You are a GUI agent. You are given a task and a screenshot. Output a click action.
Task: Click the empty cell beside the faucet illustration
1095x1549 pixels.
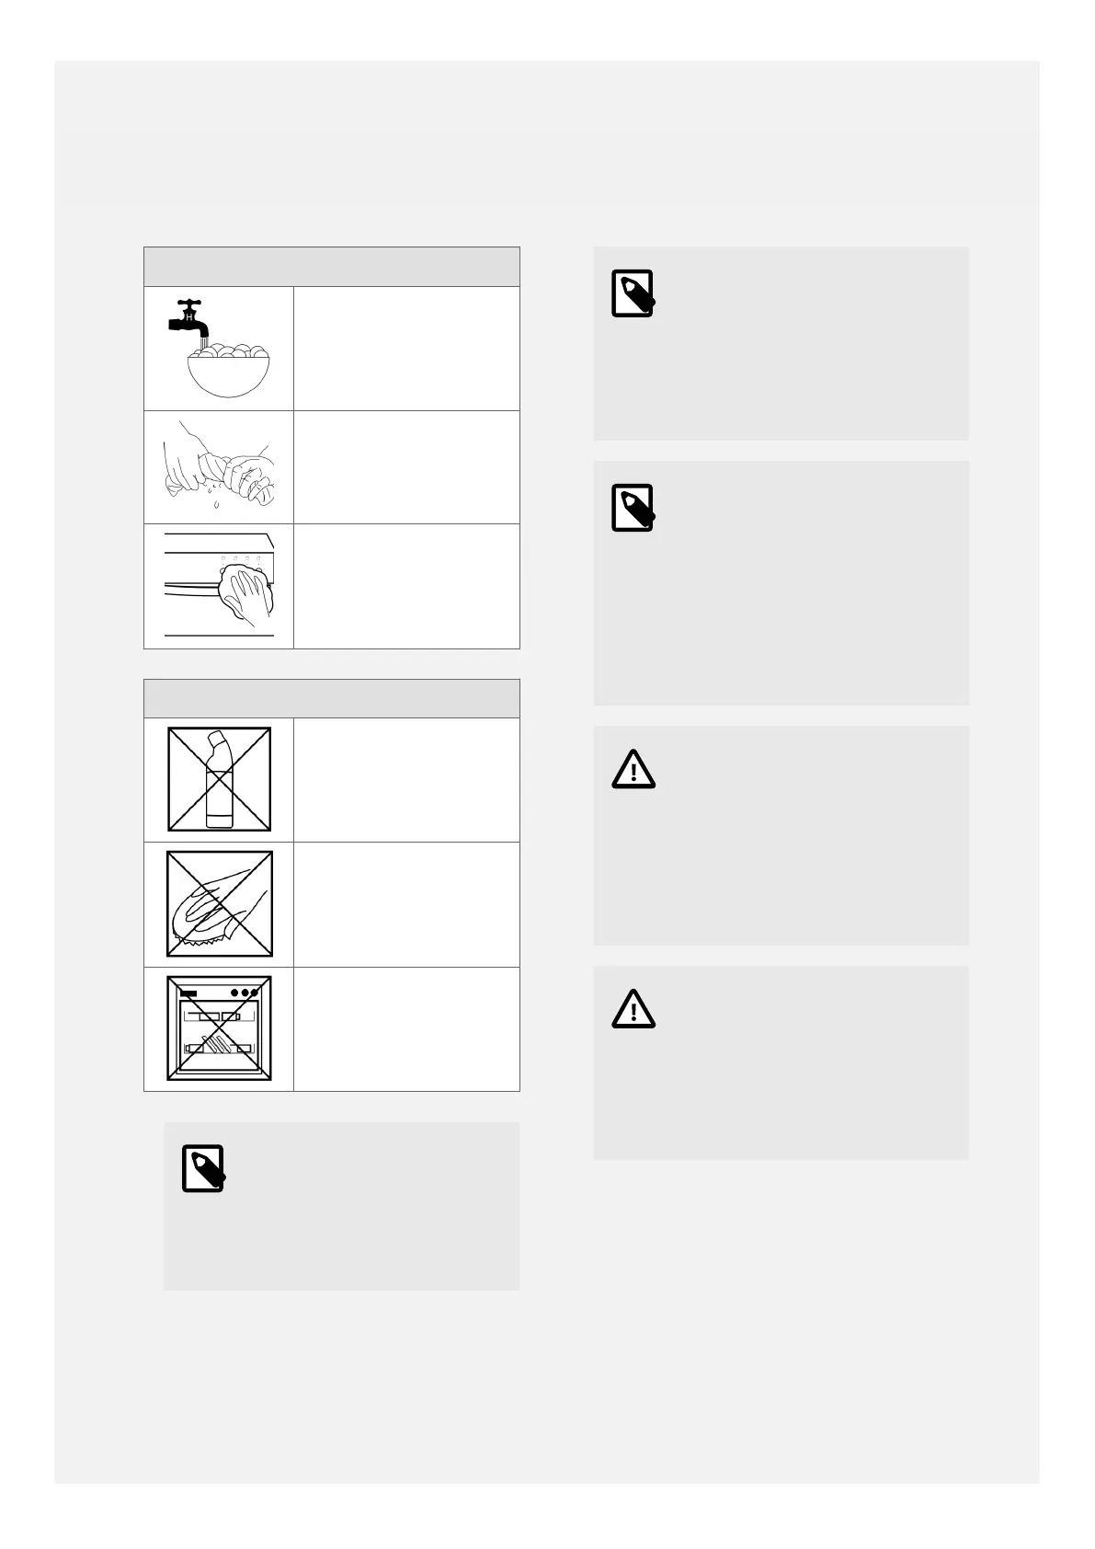click(406, 349)
